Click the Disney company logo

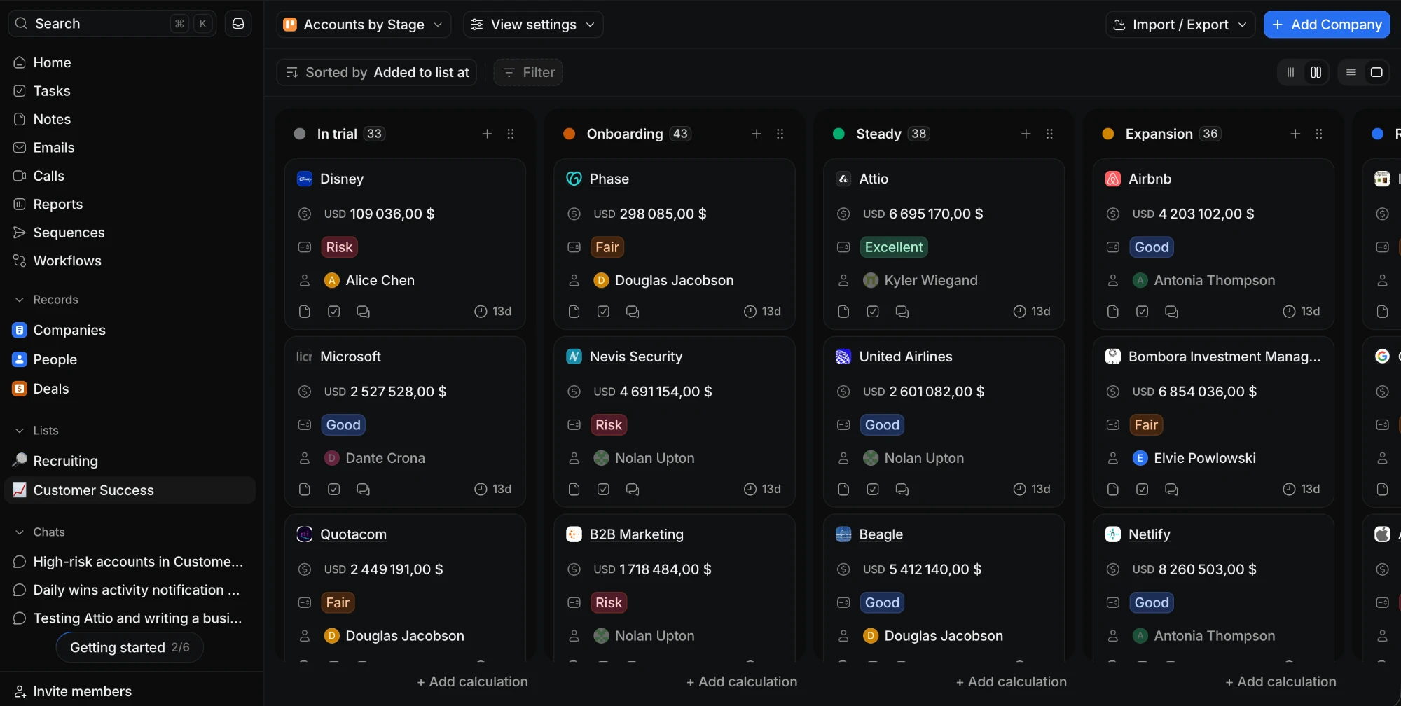coord(305,179)
